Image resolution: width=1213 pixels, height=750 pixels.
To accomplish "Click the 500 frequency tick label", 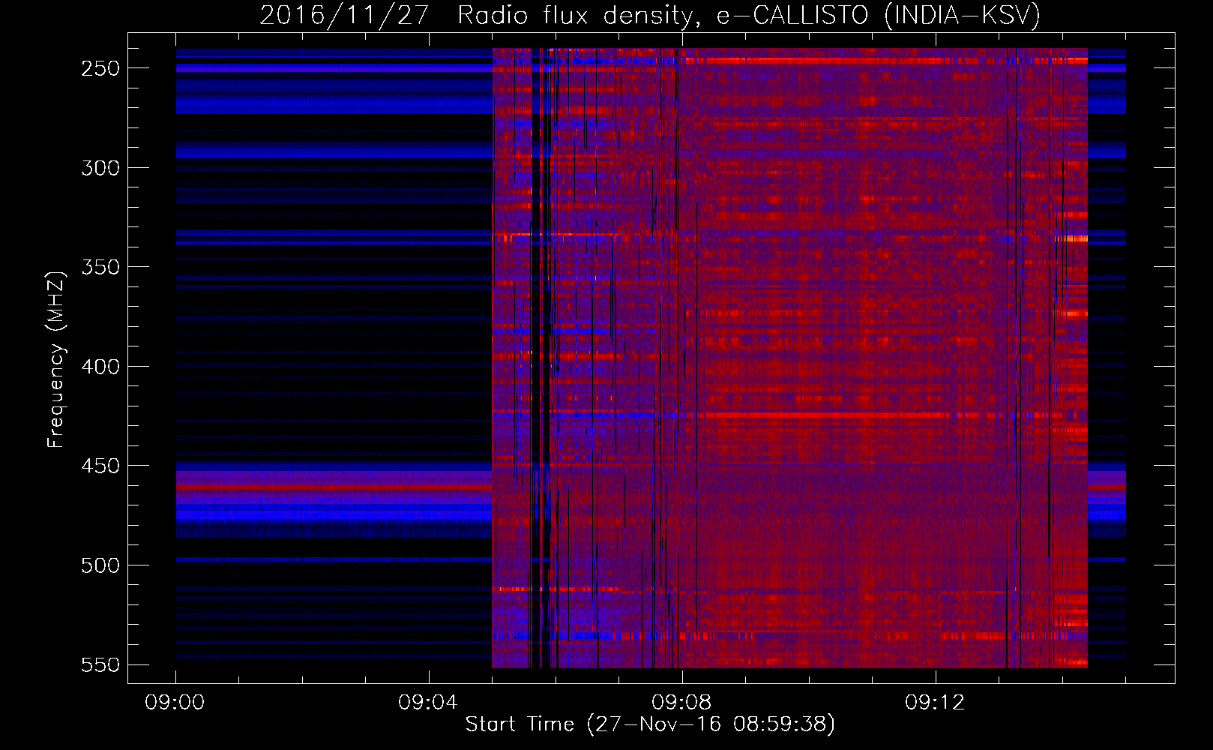I will [100, 565].
